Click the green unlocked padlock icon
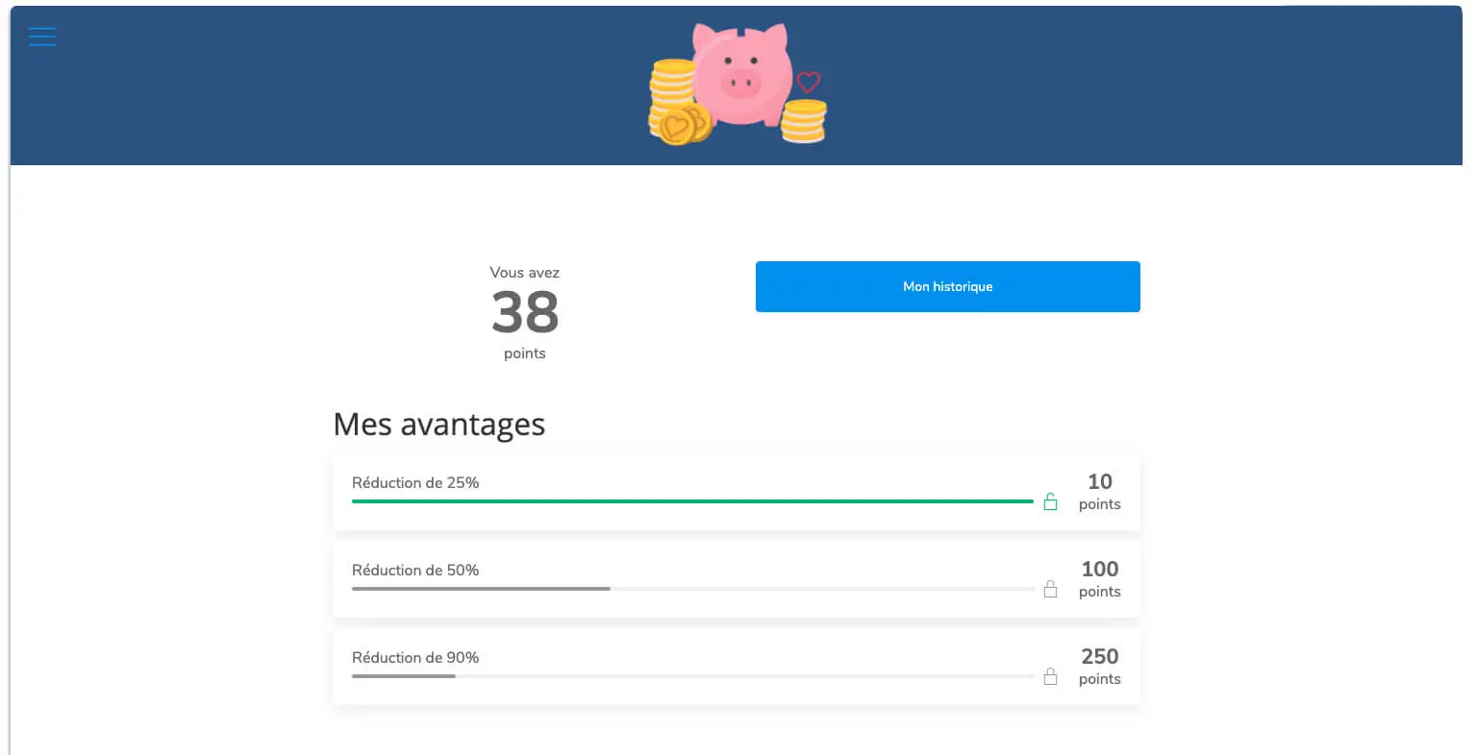 [x=1050, y=501]
